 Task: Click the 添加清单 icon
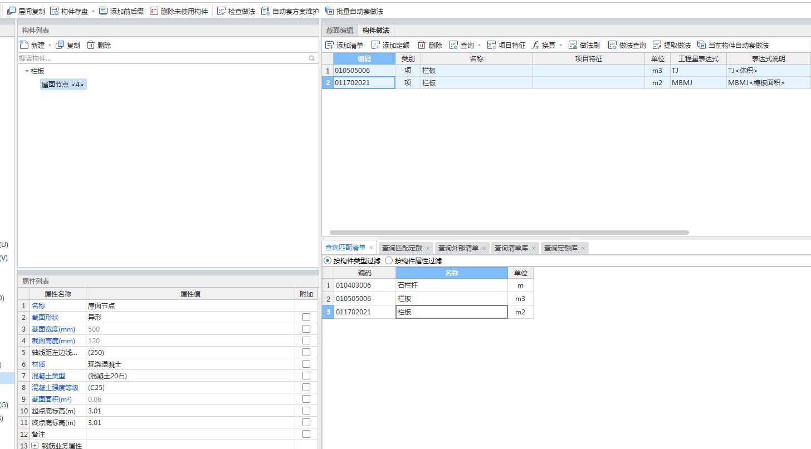330,45
